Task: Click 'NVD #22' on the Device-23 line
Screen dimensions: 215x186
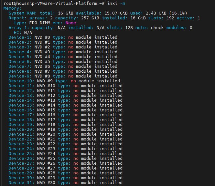Action: [46, 144]
